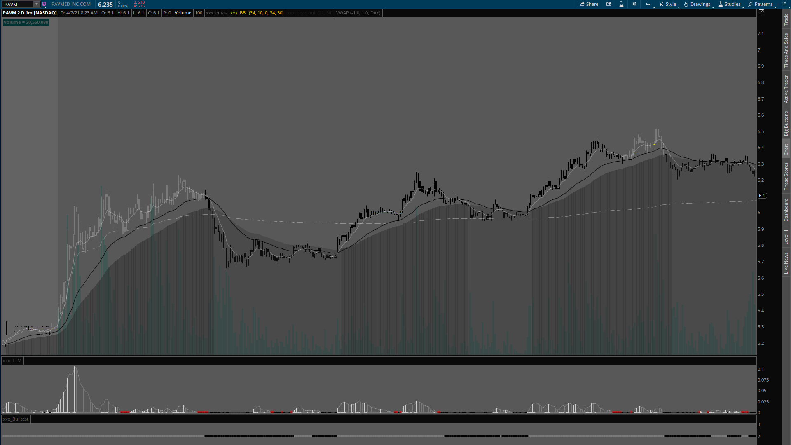Open the Times And Sales sidebar tab
This screenshot has width=791, height=445.
786,50
